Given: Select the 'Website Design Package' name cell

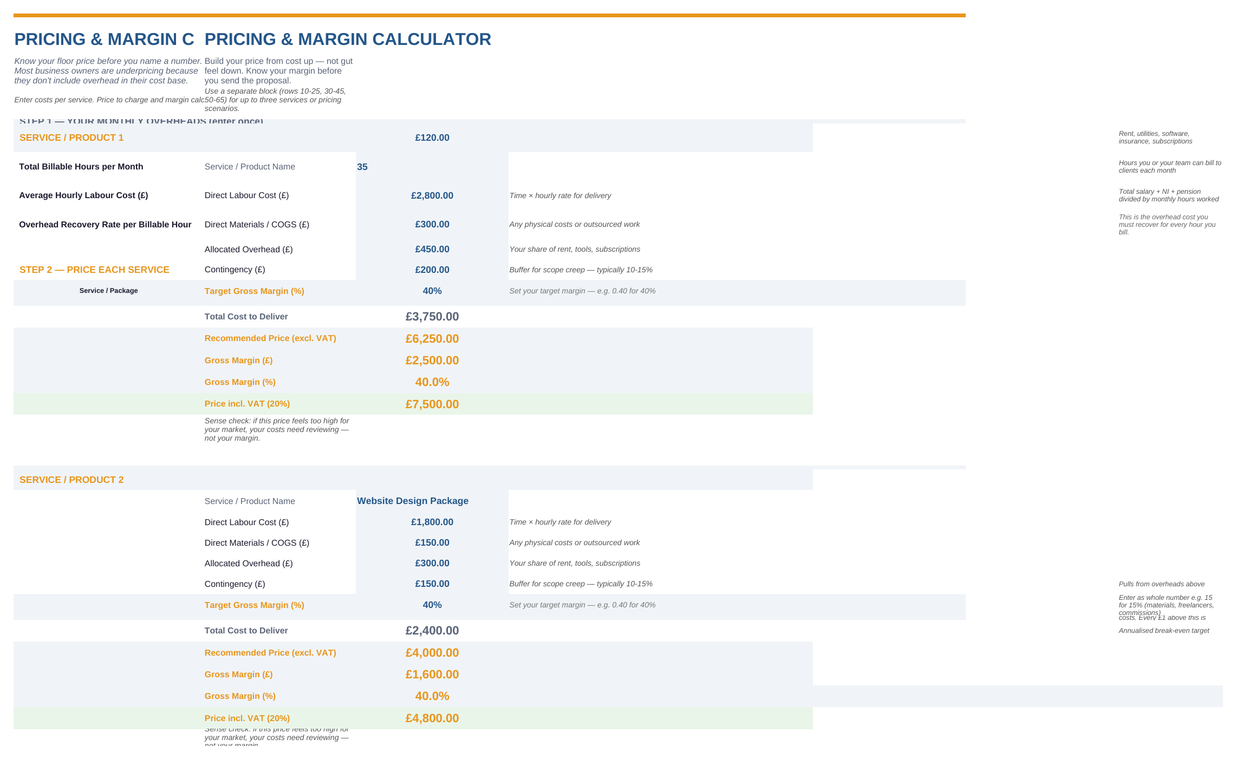Looking at the screenshot, I should click(x=432, y=501).
